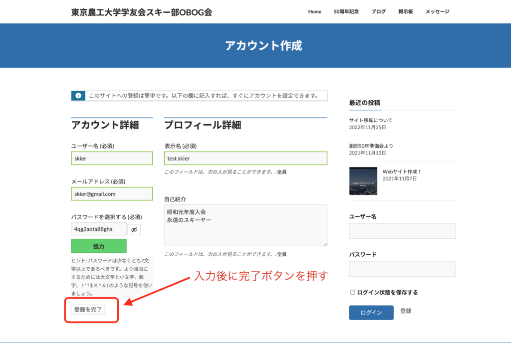Click Webサイト作成 post thumbnail image
511x343 pixels.
click(x=363, y=180)
